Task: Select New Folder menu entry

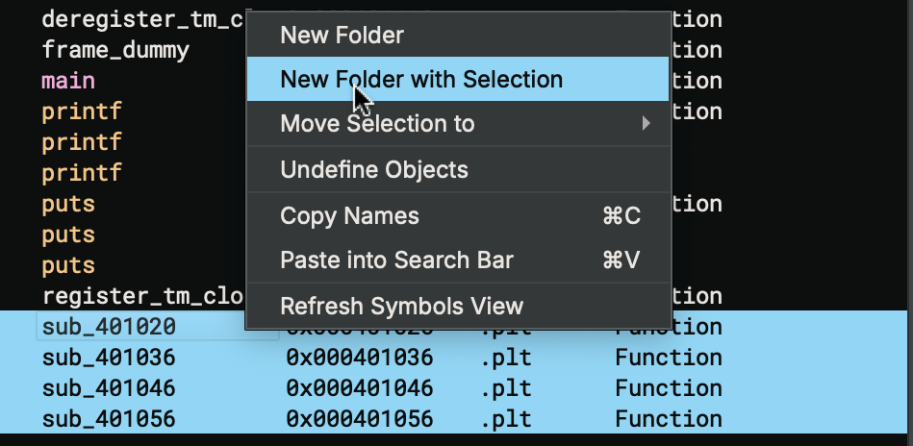Action: click(342, 36)
